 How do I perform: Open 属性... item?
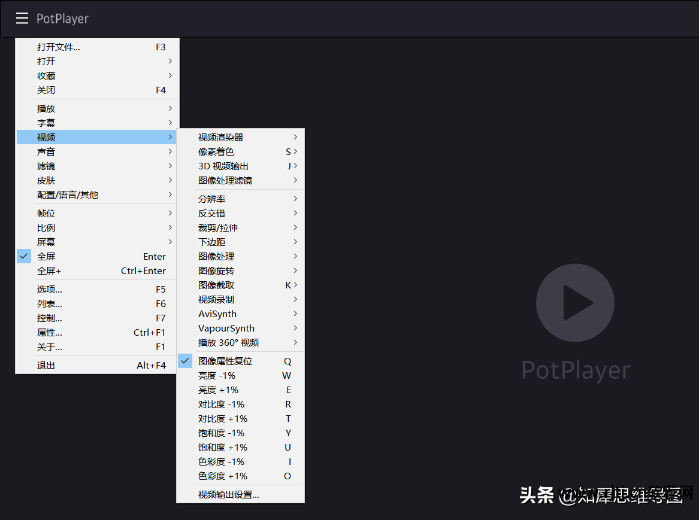[x=97, y=333]
